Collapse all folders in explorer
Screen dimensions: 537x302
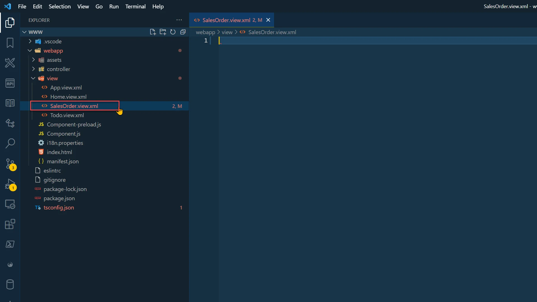coord(183,32)
